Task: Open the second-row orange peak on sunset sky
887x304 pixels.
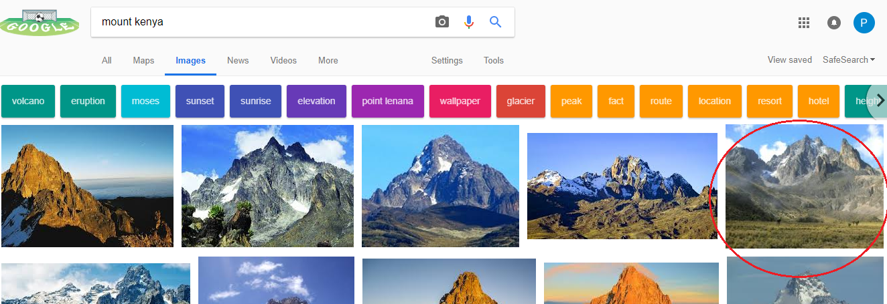Action: (631, 283)
